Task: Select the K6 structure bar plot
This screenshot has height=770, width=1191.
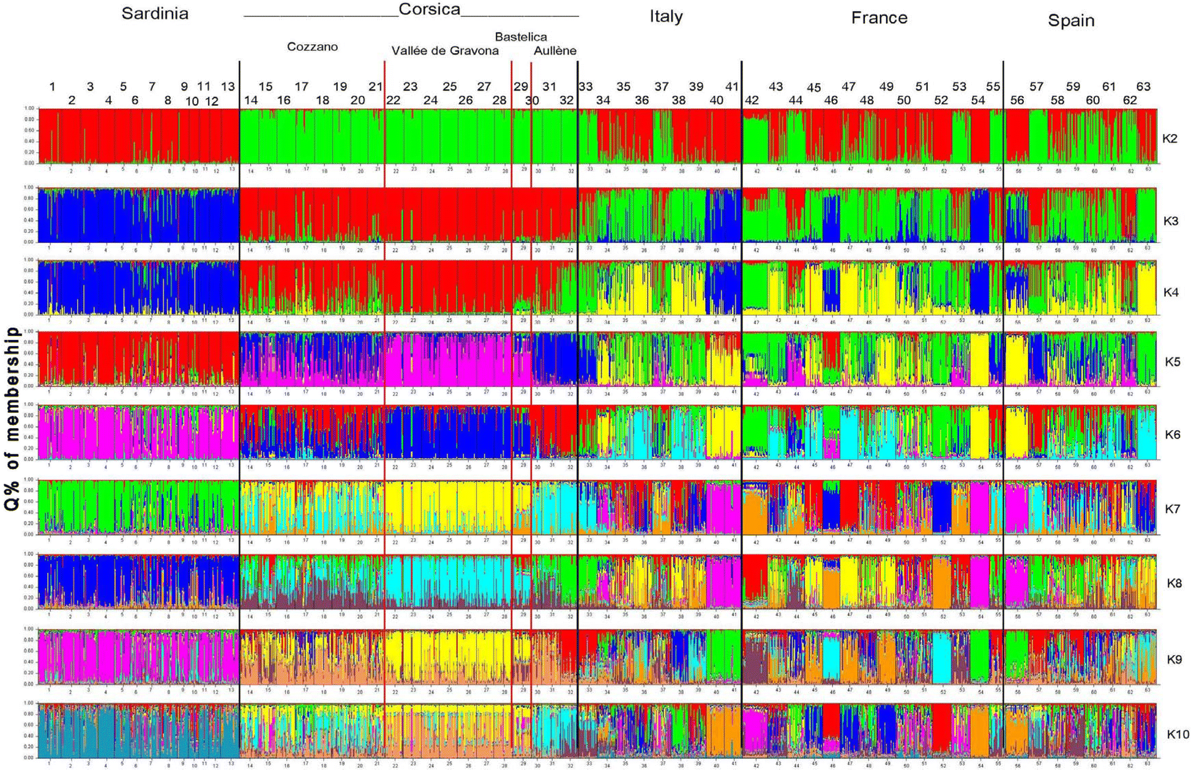Action: (597, 432)
